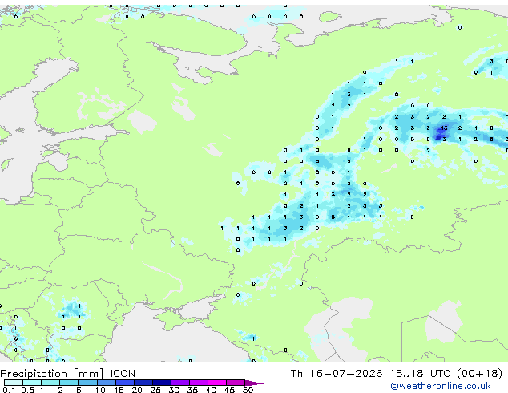Select the 45–50 mm magenta legend block
Viewport: 508px width, 393px height.
click(236, 383)
